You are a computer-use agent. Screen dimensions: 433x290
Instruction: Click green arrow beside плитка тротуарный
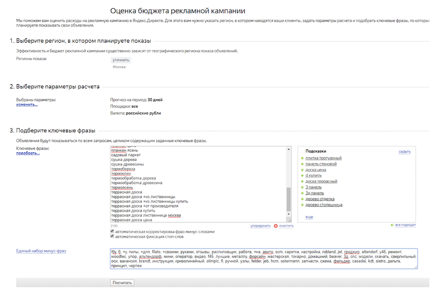[x=303, y=158]
